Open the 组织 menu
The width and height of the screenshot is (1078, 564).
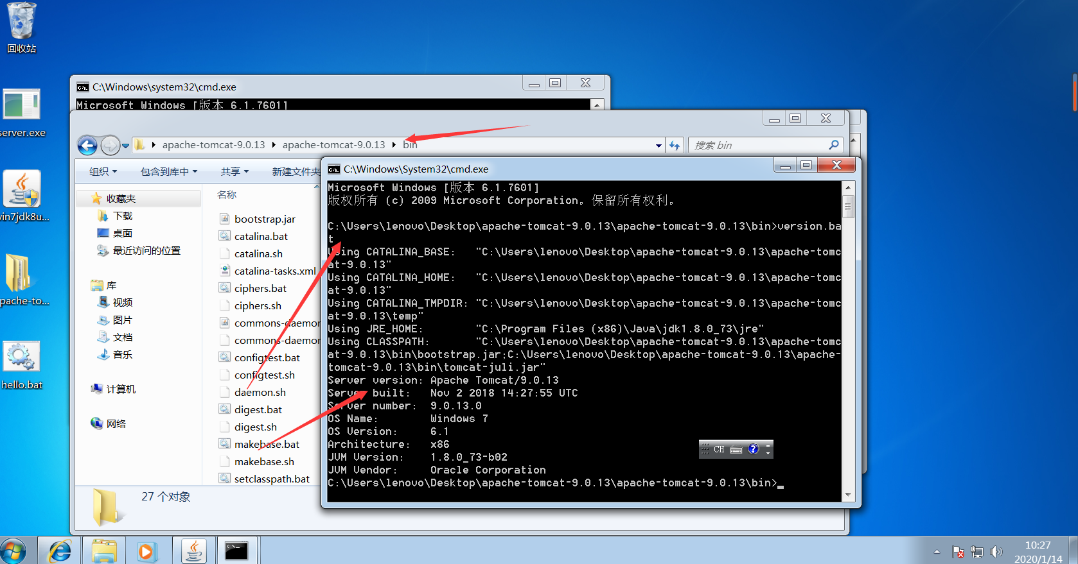[x=103, y=171]
